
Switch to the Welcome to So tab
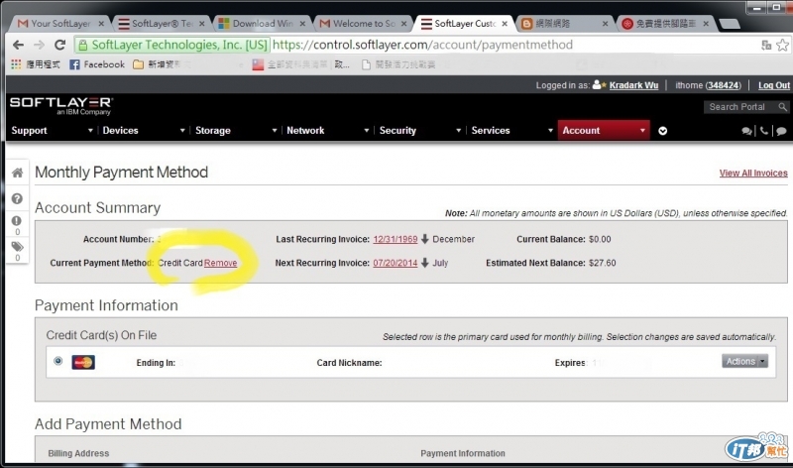[363, 23]
